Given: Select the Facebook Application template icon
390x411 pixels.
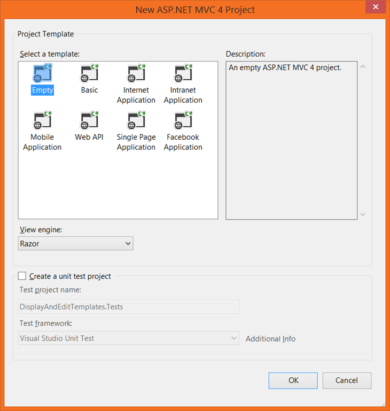Looking at the screenshot, I should (183, 120).
